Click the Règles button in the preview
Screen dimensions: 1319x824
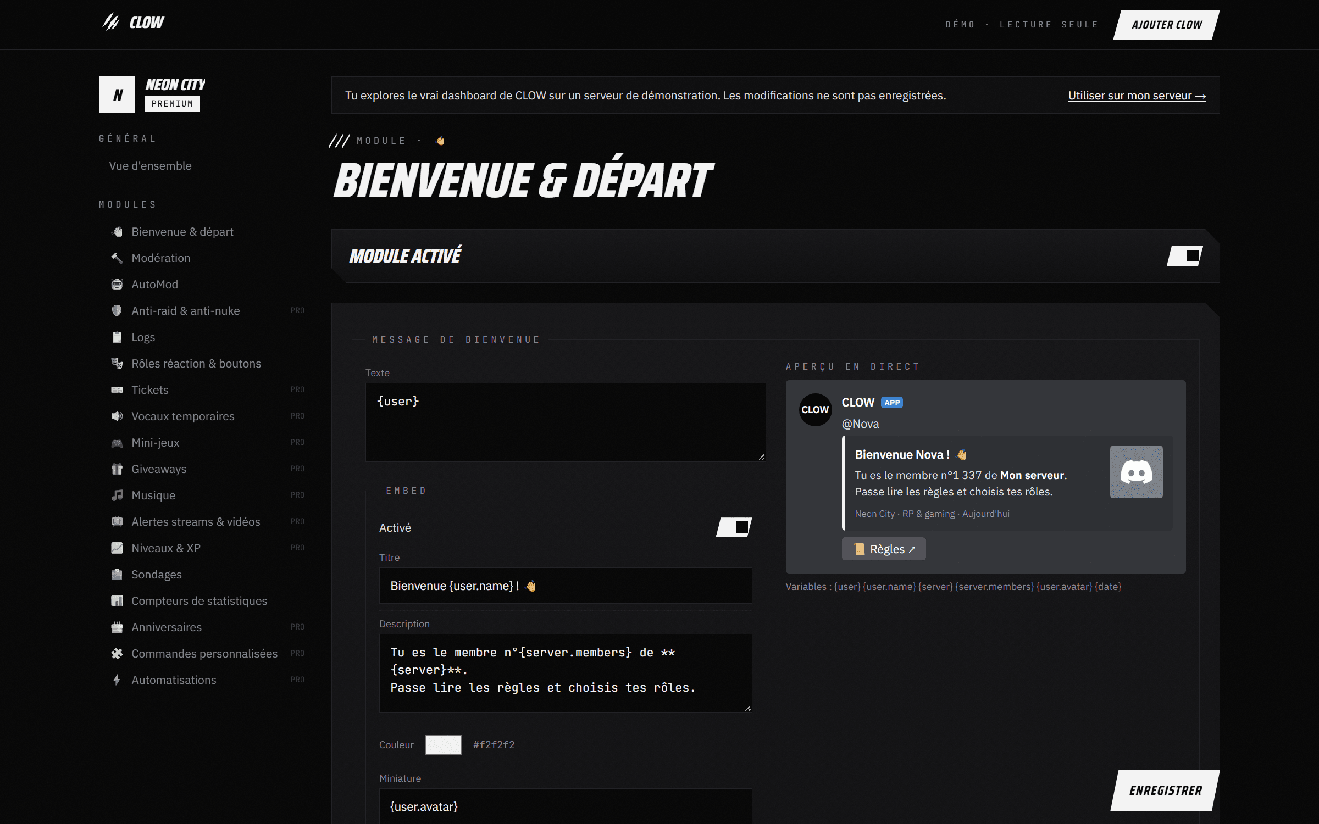click(884, 549)
